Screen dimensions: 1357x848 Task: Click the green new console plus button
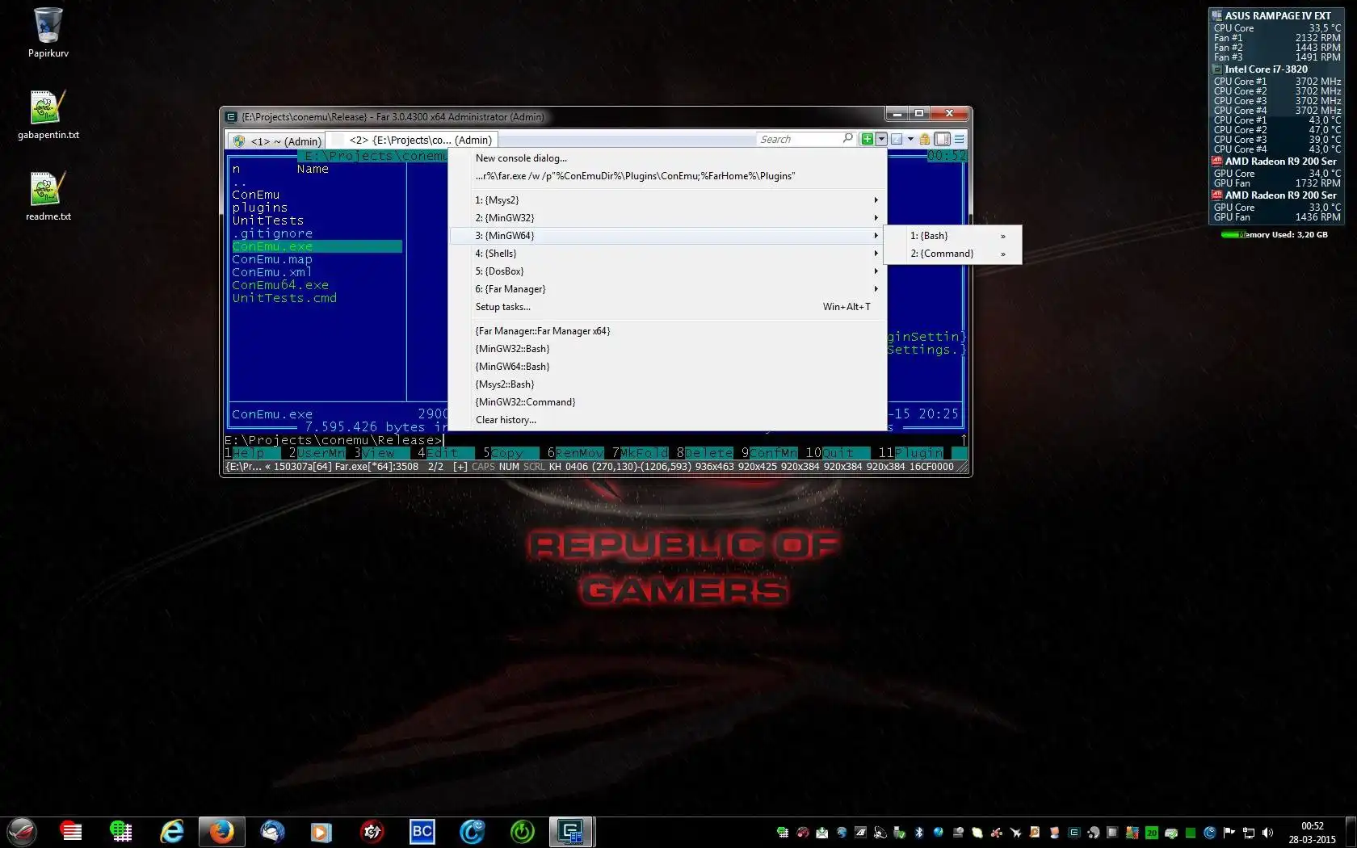pyautogui.click(x=867, y=139)
